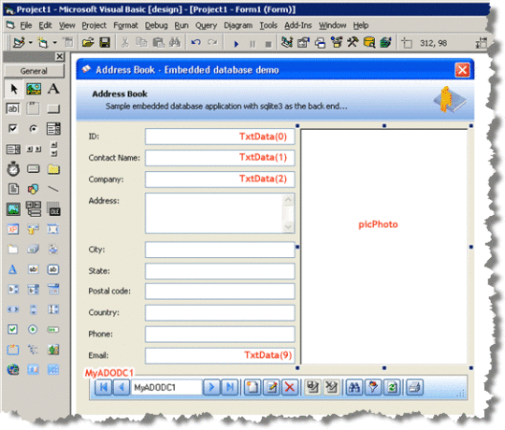The image size is (505, 430).
Task: Select the OLE container tool
Action: point(53,209)
